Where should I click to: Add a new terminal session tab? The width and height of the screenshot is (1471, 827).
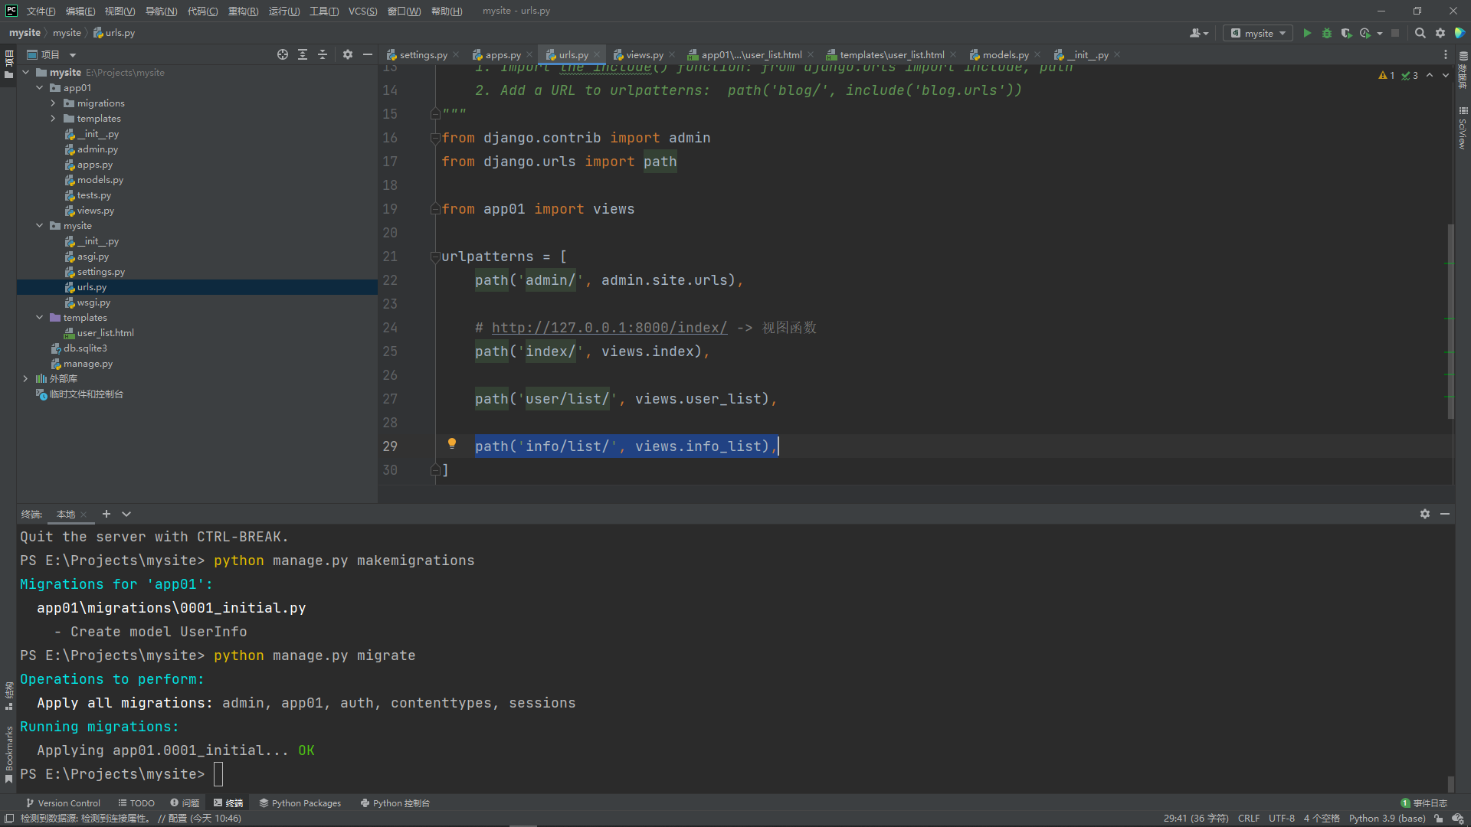pos(106,514)
